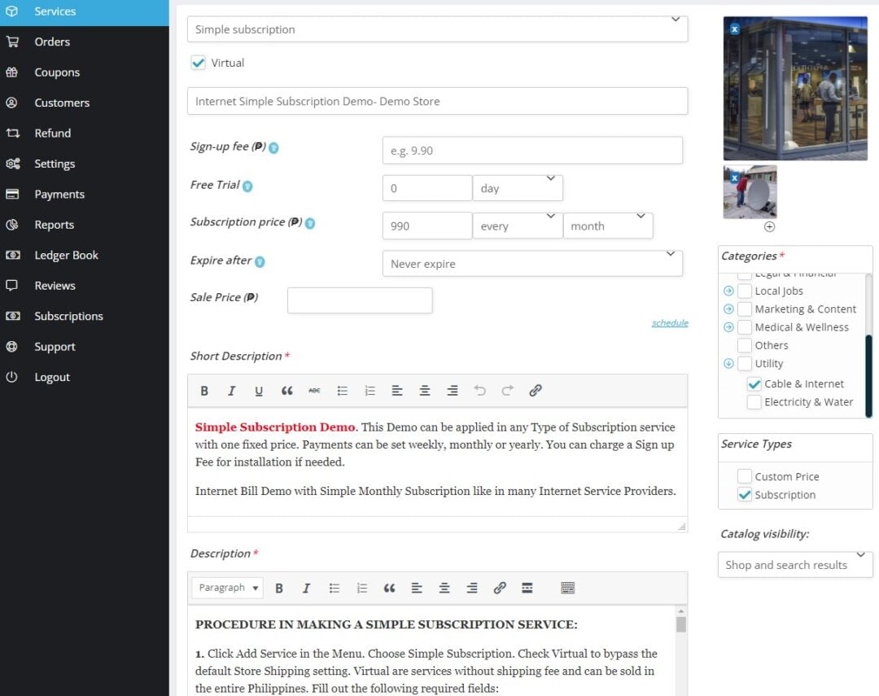Check Medical & Wellness category

(x=745, y=327)
